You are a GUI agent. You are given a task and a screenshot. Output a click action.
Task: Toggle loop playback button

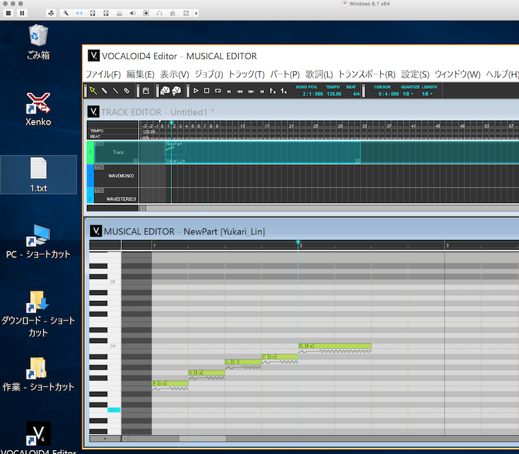(x=218, y=91)
